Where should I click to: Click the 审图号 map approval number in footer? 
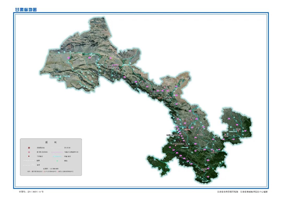(31, 192)
